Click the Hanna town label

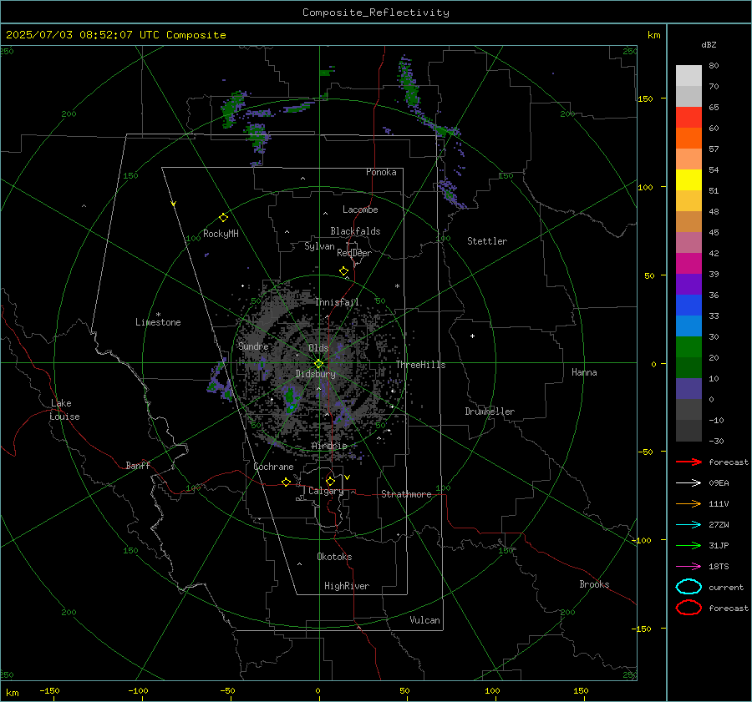point(584,372)
